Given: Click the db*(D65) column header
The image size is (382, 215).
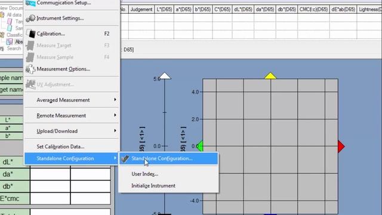Looking at the screenshot, I should point(286,10).
